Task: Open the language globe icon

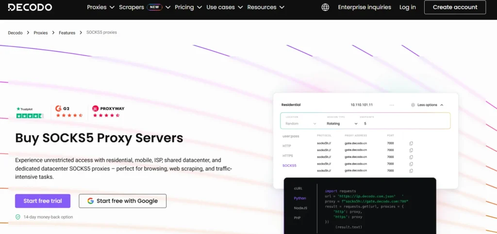Action: click(325, 7)
